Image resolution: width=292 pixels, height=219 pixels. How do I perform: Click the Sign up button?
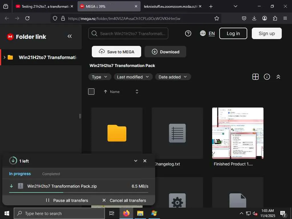[x=267, y=34]
